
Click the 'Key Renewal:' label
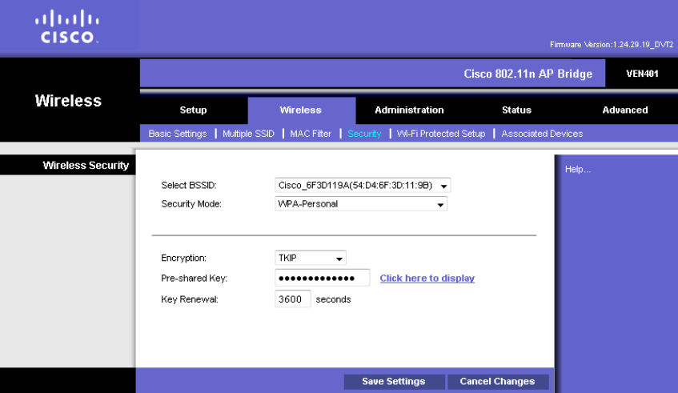(190, 299)
